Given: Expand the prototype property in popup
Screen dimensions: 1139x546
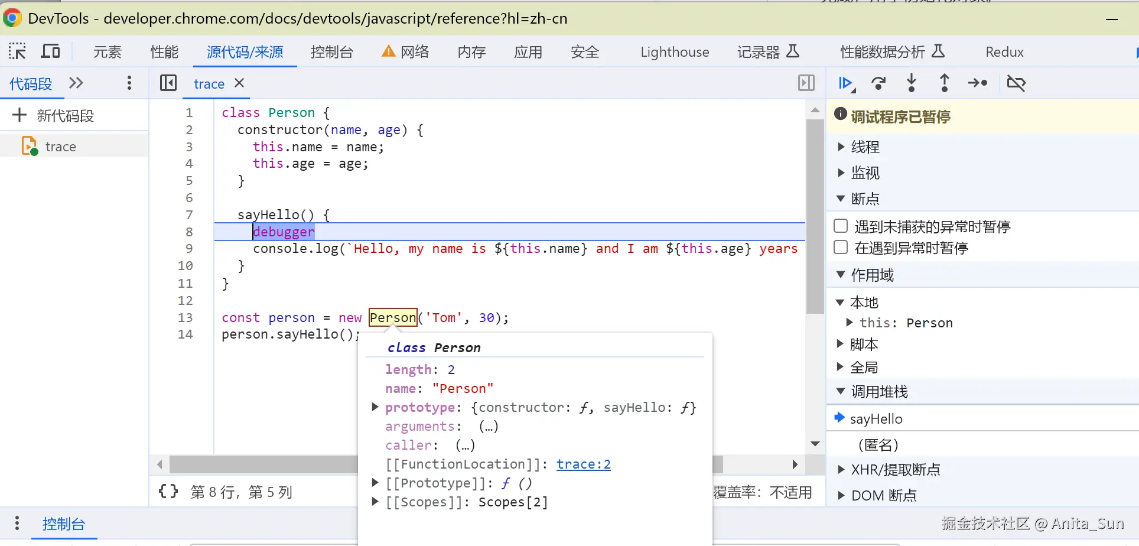Looking at the screenshot, I should (x=375, y=407).
